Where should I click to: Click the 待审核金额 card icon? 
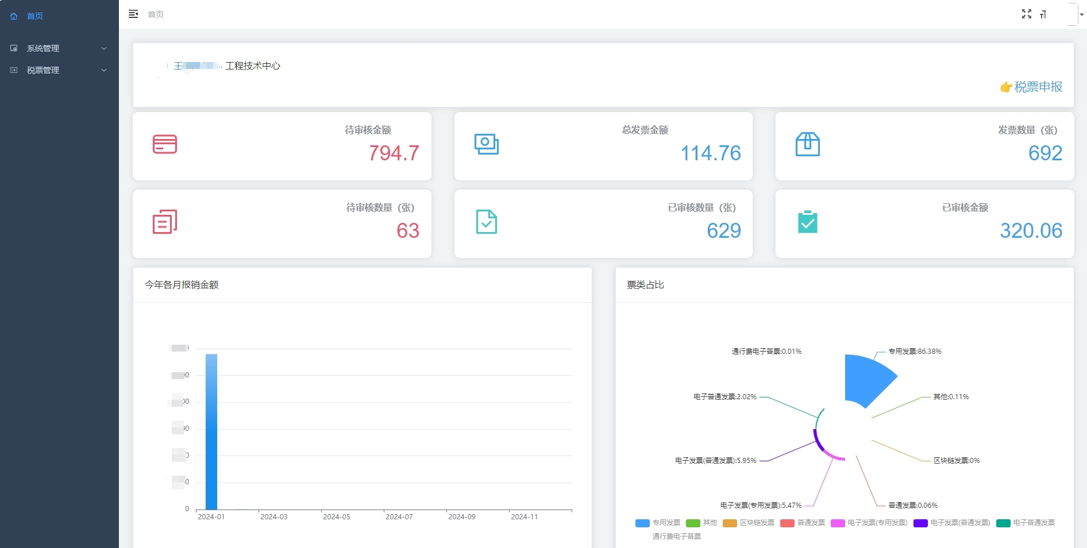(165, 144)
